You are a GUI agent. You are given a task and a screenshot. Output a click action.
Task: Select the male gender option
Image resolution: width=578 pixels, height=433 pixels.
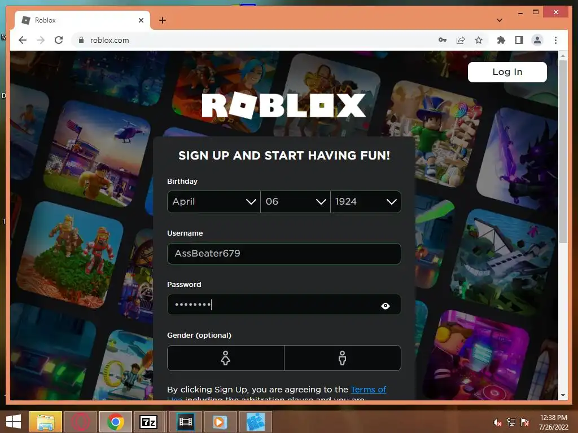[343, 358]
